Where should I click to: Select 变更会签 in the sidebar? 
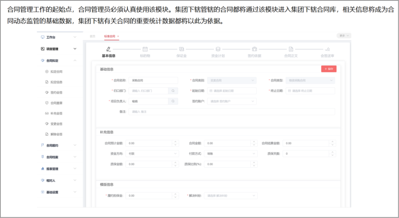(x=56, y=123)
